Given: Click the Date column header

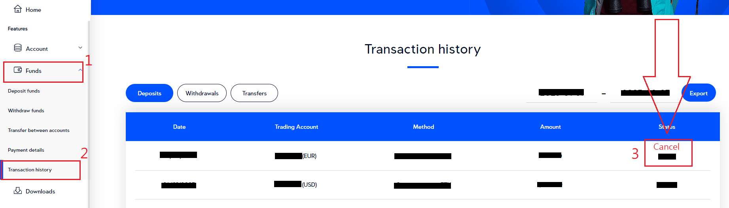Looking at the screenshot, I should click(x=179, y=127).
